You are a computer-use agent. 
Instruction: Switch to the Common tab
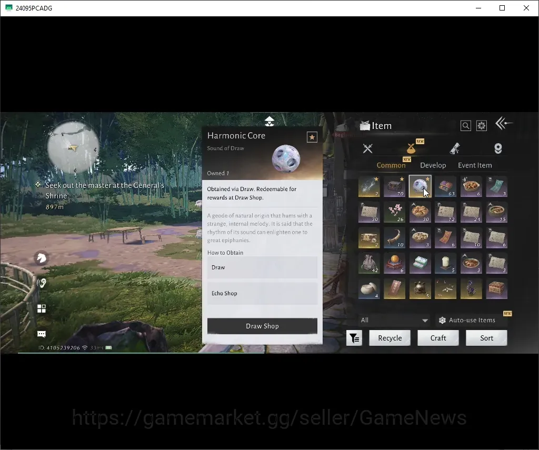(391, 165)
